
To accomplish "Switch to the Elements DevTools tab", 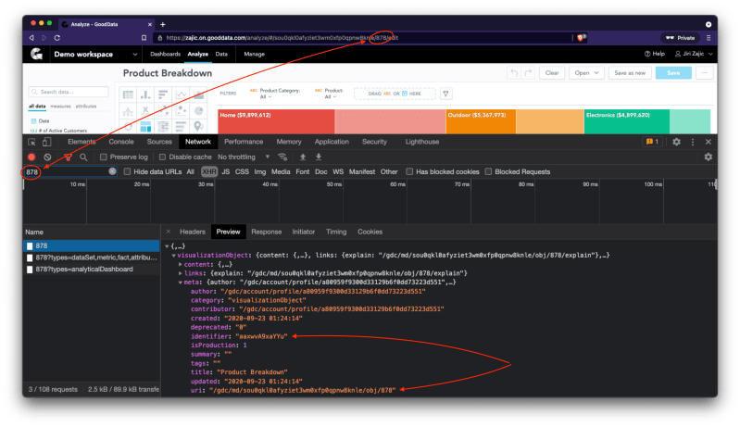I will [82, 142].
